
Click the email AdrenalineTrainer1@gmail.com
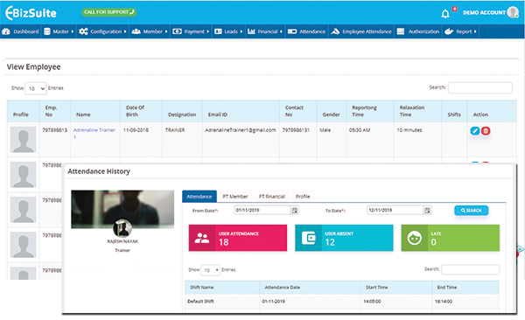(x=241, y=130)
